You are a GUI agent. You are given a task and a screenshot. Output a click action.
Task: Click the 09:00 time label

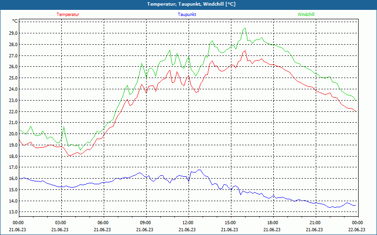click(x=145, y=222)
